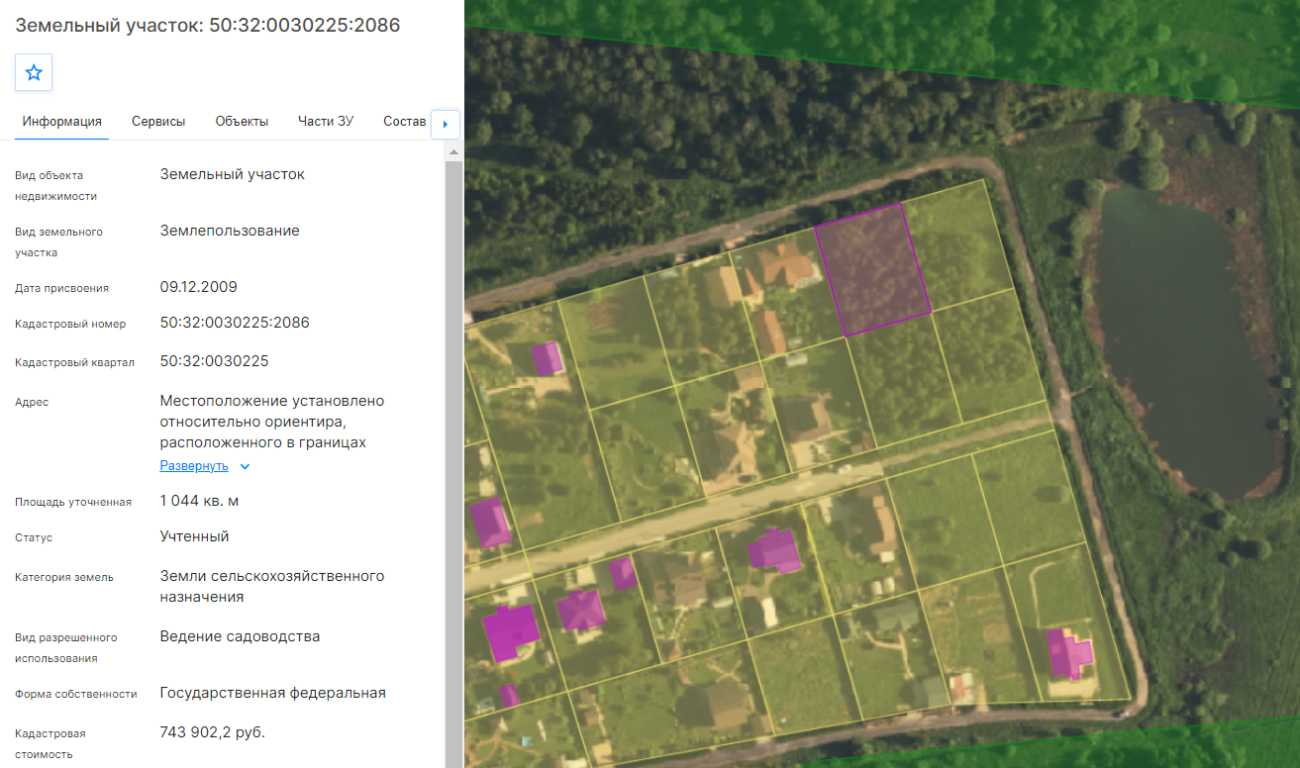Image resolution: width=1300 pixels, height=768 pixels.
Task: Open the Состав tab
Action: point(404,122)
